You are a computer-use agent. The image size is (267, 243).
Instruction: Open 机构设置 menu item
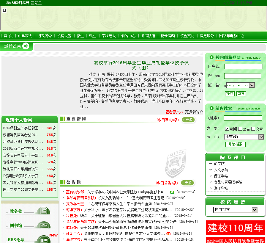64,36
